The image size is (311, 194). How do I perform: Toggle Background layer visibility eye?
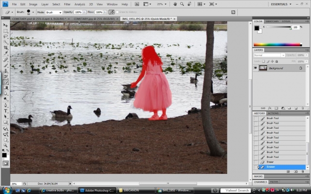pyautogui.click(x=256, y=68)
